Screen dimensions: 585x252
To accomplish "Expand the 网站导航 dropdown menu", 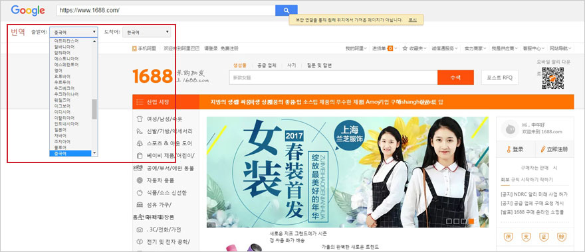I will coord(560,48).
